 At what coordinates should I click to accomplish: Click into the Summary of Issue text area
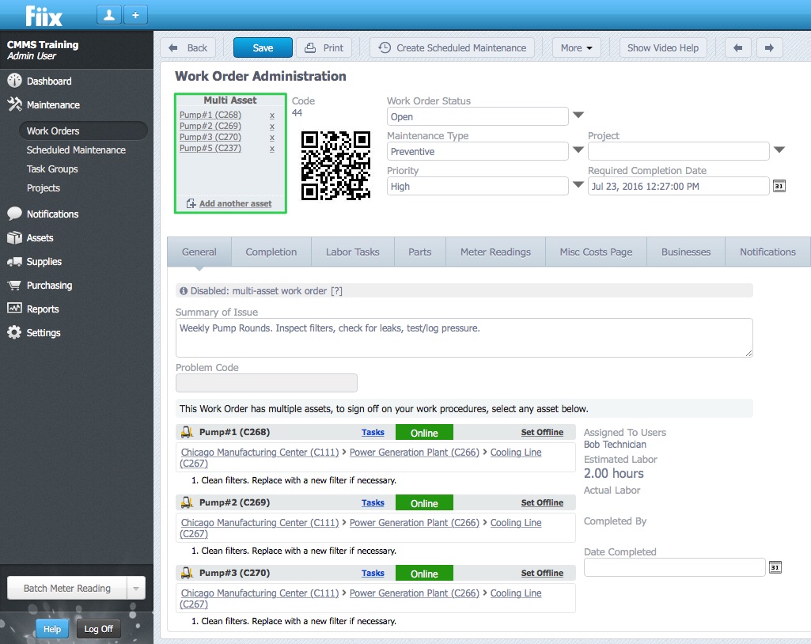point(464,338)
